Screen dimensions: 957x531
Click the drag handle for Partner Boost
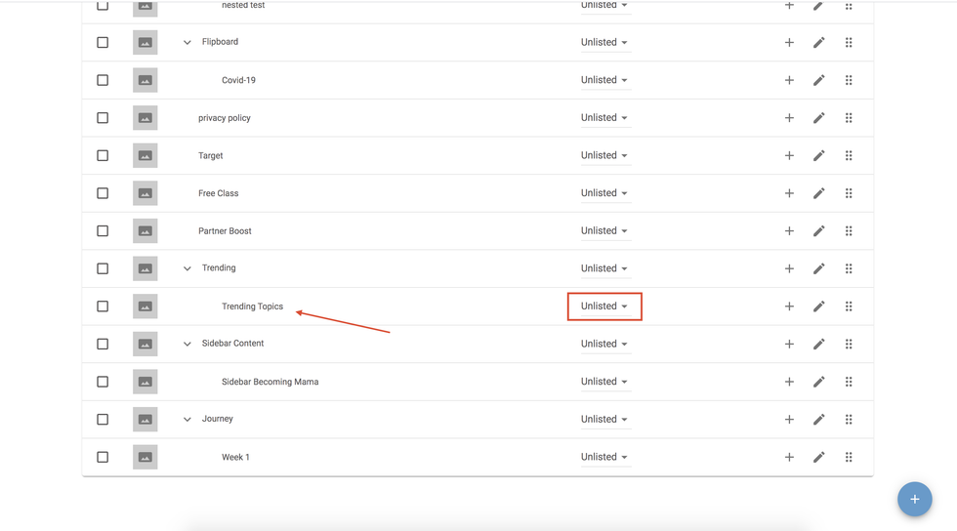pos(849,231)
